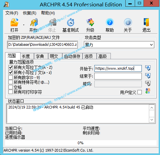This screenshot has width=160, height=155.
Task: Expand the Open button dropdown arrow
Action: click(24, 25)
